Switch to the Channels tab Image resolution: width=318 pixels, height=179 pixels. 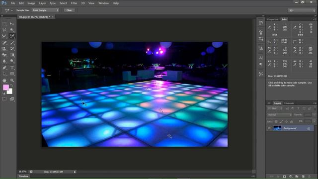pos(289,103)
